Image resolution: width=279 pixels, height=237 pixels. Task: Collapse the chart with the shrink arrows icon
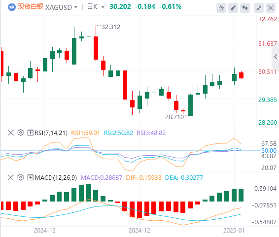pos(259,8)
